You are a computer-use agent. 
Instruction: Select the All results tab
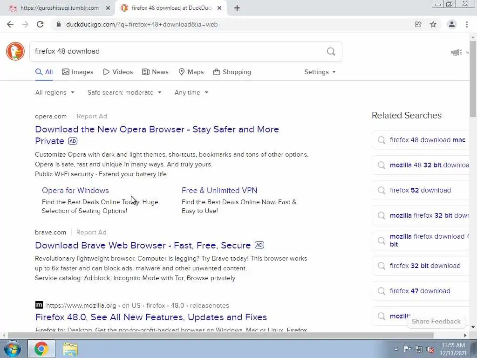(44, 72)
